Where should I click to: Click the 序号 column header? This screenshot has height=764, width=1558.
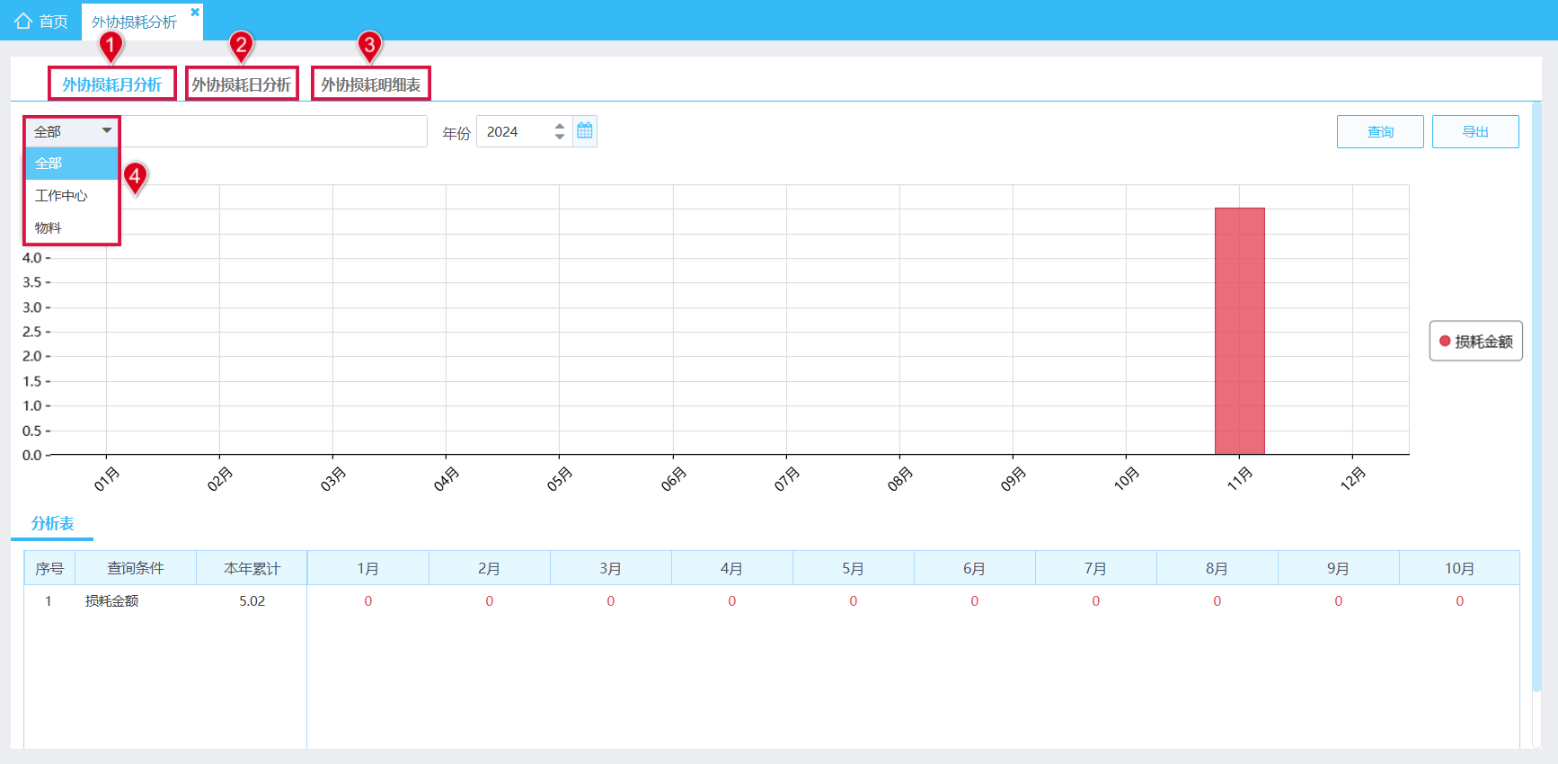coord(49,568)
